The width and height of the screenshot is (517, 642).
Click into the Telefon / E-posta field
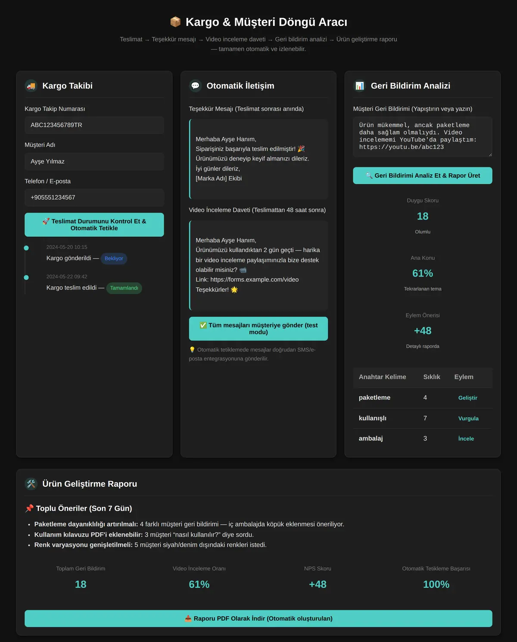[94, 198]
